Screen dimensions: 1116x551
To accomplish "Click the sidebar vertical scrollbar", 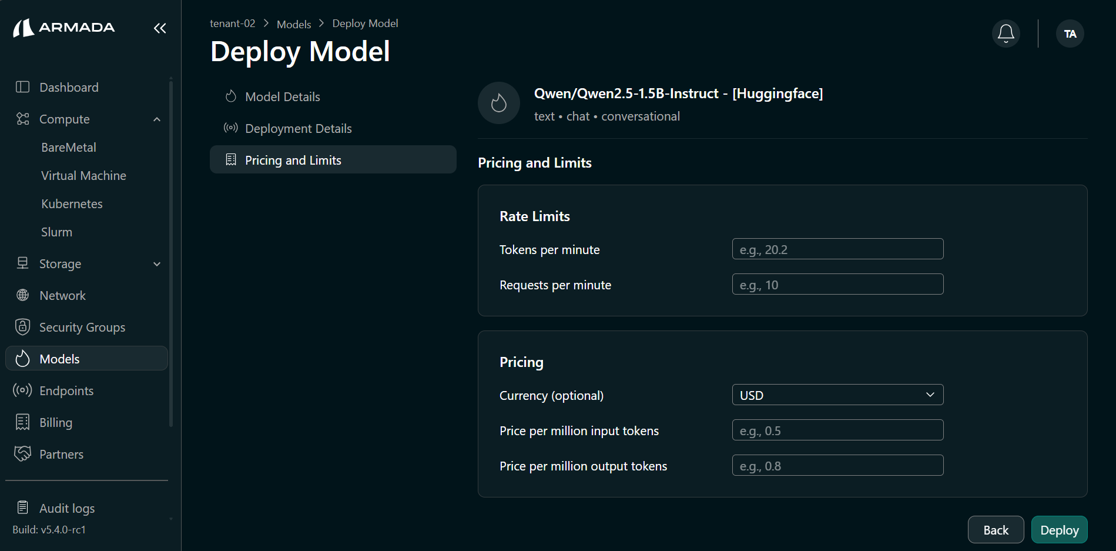I will [x=171, y=253].
